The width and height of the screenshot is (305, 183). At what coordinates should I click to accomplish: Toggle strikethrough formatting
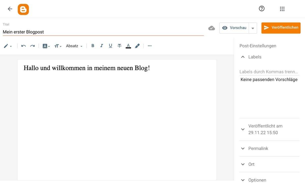coord(119,46)
